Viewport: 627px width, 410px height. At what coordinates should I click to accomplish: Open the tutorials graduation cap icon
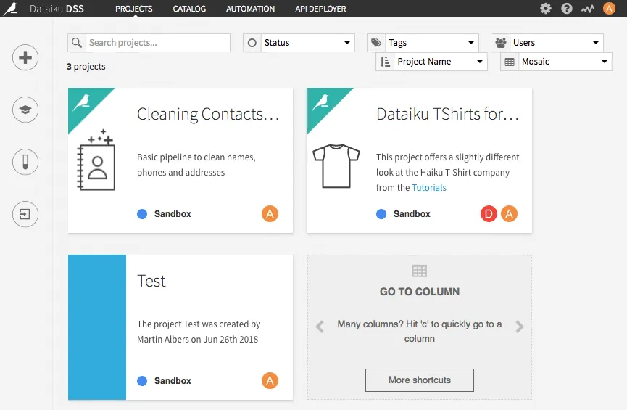25,110
